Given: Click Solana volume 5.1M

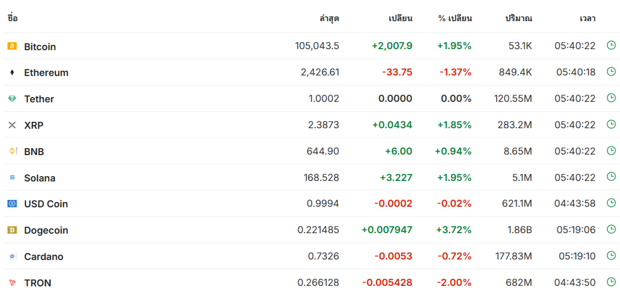Looking at the screenshot, I should tap(522, 178).
